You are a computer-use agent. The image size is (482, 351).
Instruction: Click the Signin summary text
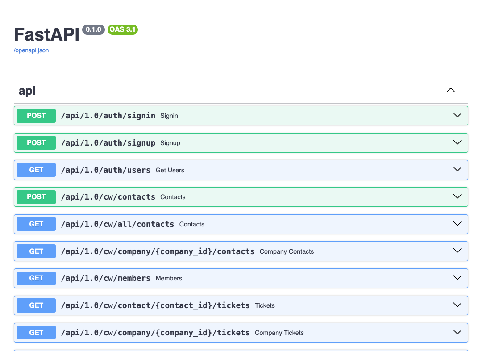169,116
